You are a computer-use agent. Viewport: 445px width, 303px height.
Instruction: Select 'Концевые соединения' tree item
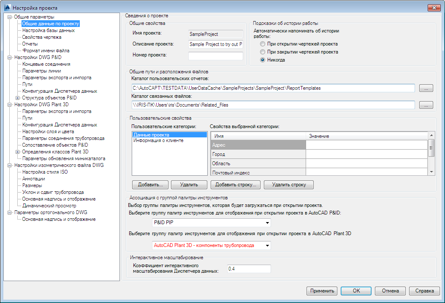[x=46, y=64]
